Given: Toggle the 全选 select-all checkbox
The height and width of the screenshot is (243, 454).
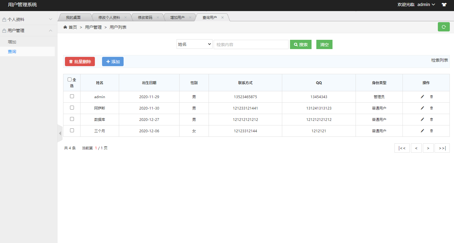Looking at the screenshot, I should 69,80.
